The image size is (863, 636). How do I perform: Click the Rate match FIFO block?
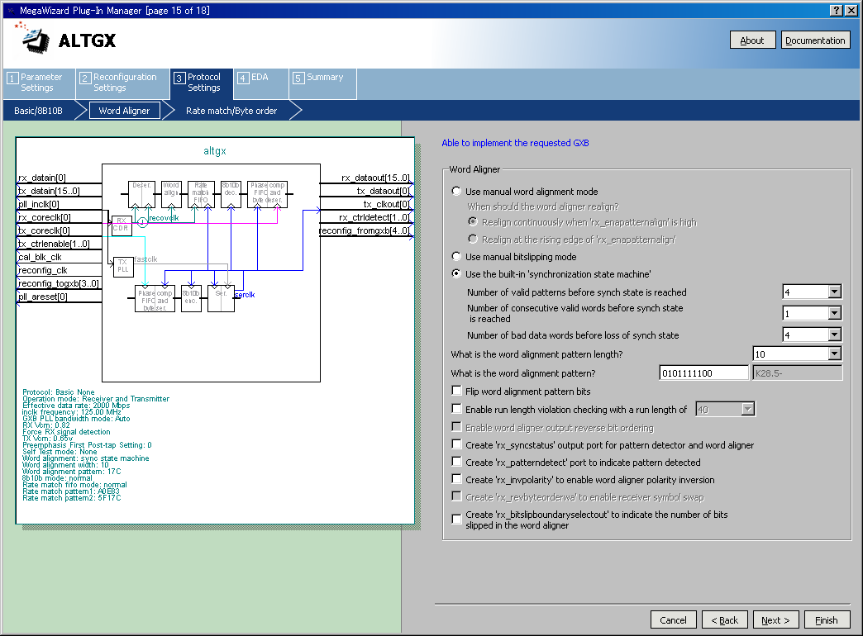pyautogui.click(x=201, y=194)
